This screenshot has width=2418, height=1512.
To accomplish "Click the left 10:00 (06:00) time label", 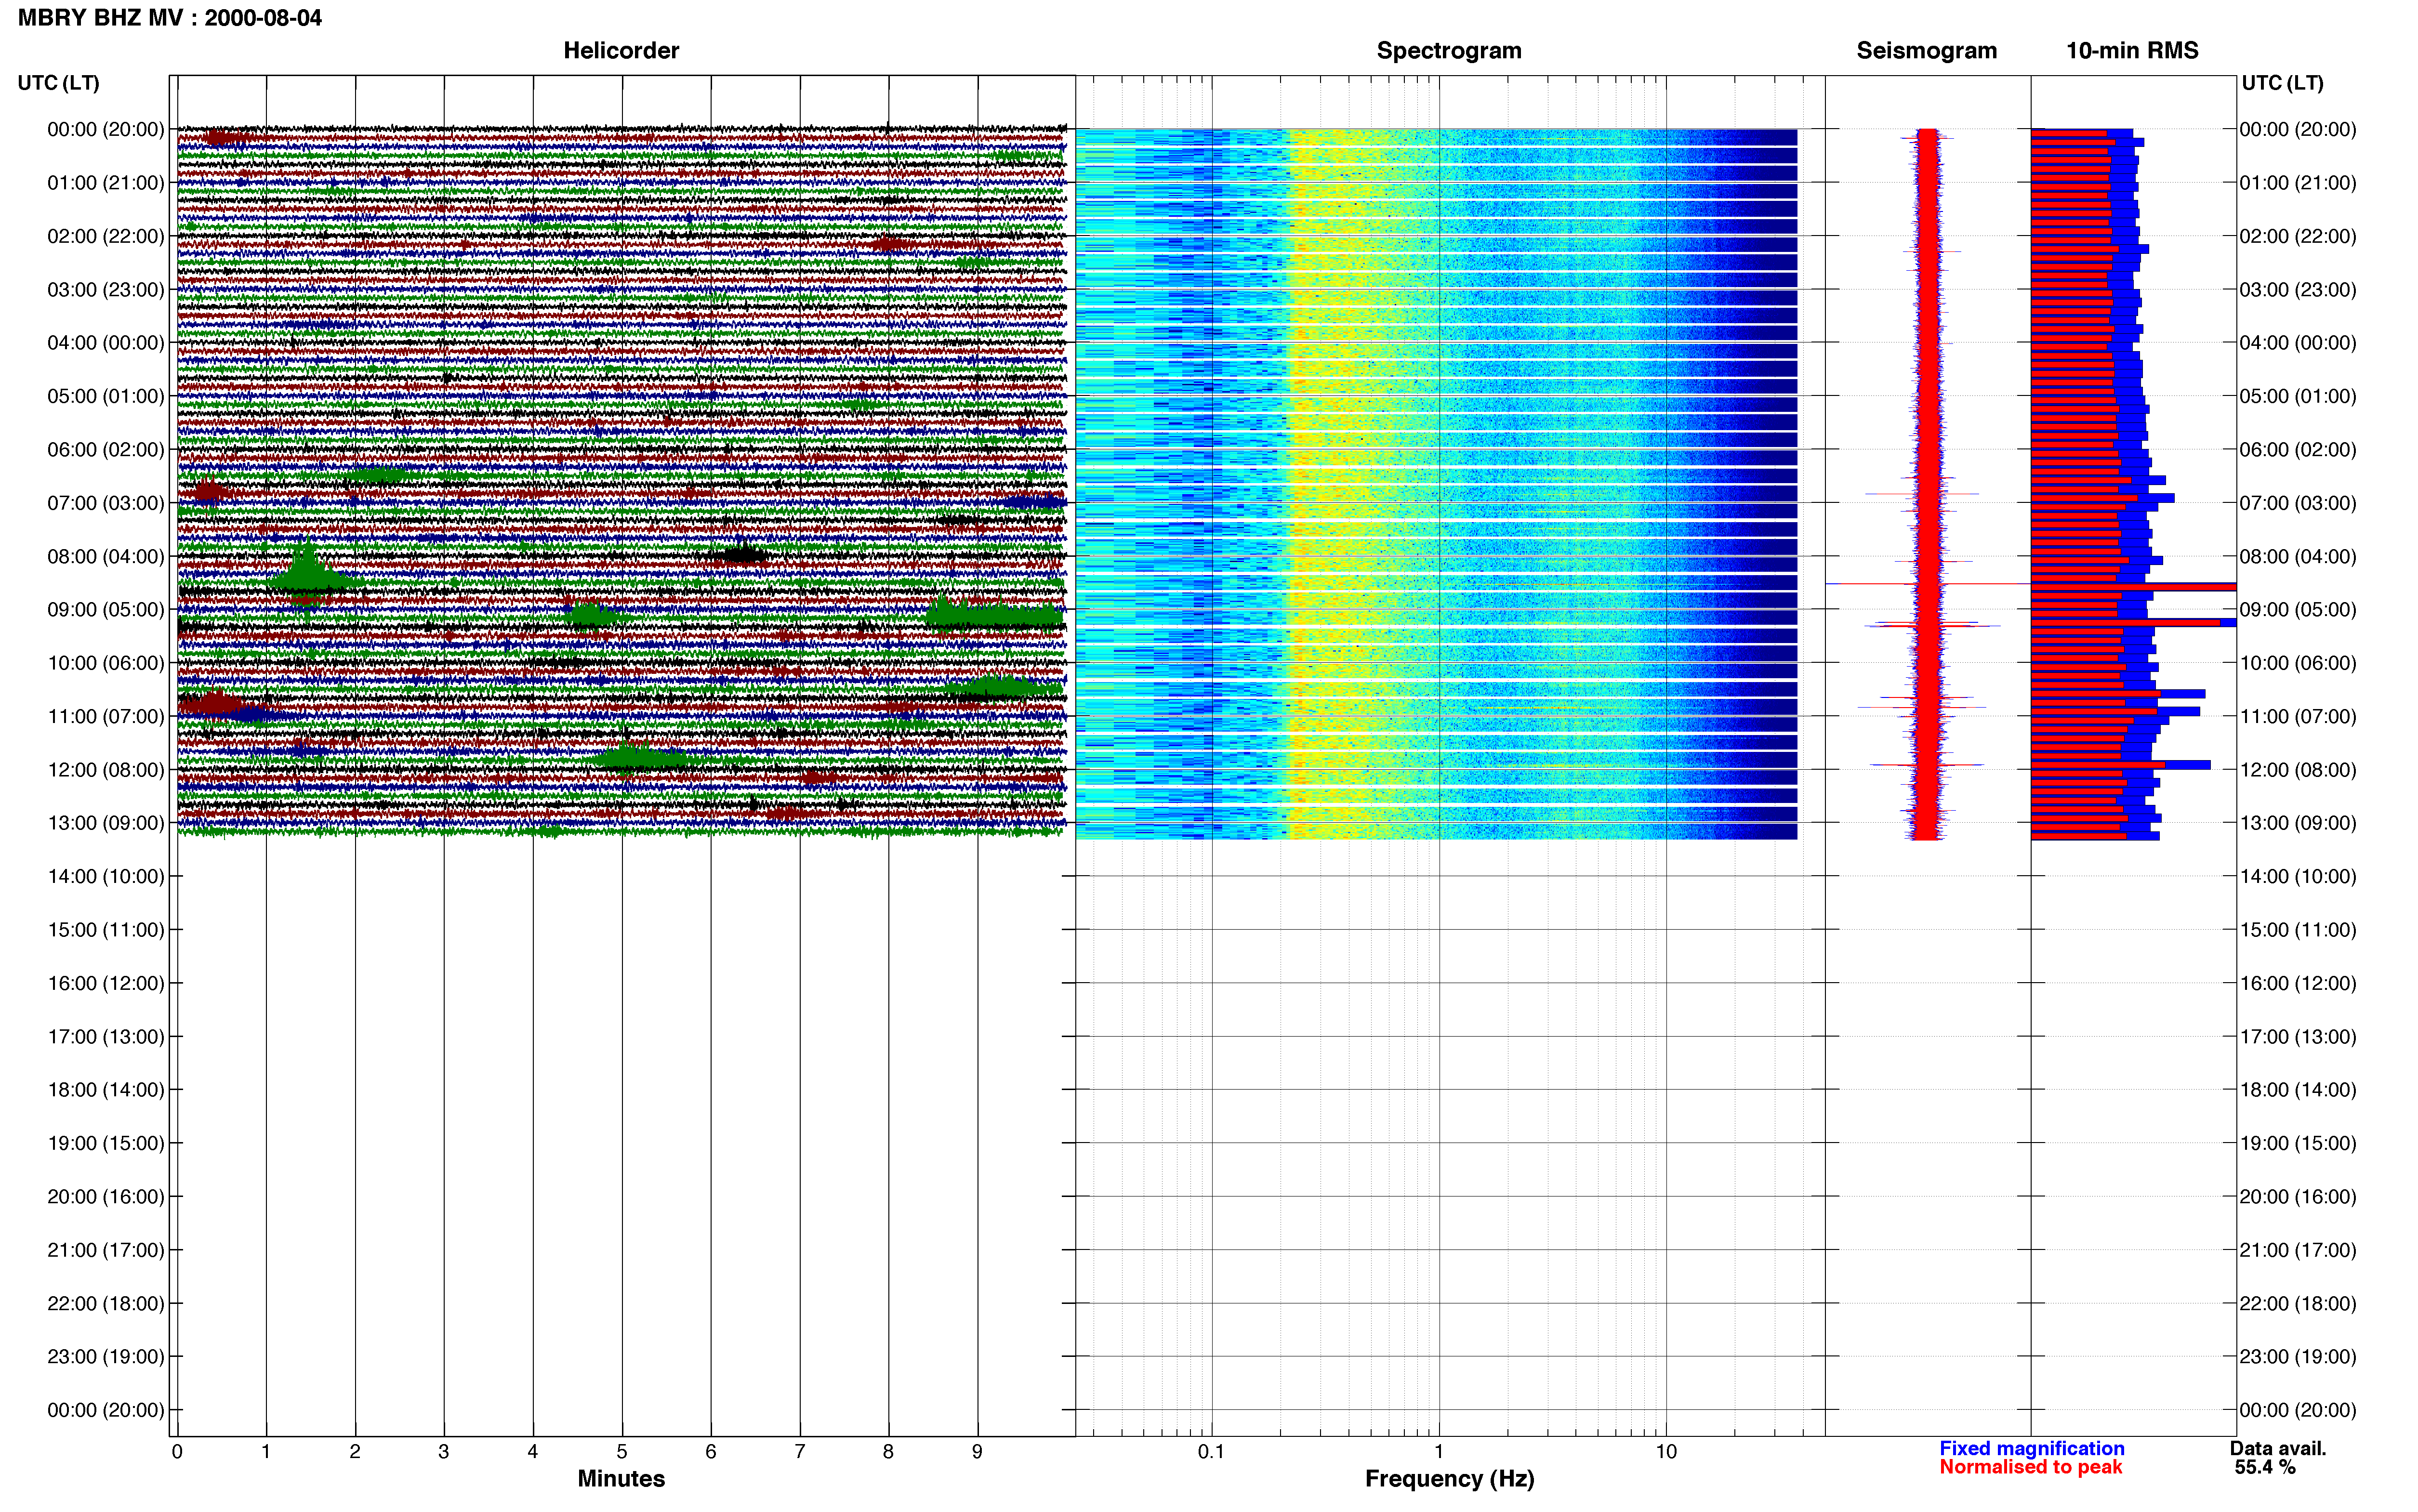I will pos(106,662).
